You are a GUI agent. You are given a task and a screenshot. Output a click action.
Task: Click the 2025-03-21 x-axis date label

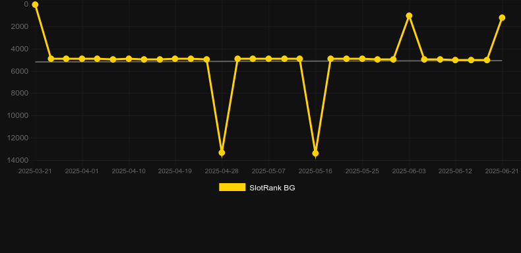35,171
